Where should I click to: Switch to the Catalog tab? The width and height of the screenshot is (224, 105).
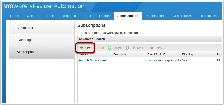pos(33,16)
